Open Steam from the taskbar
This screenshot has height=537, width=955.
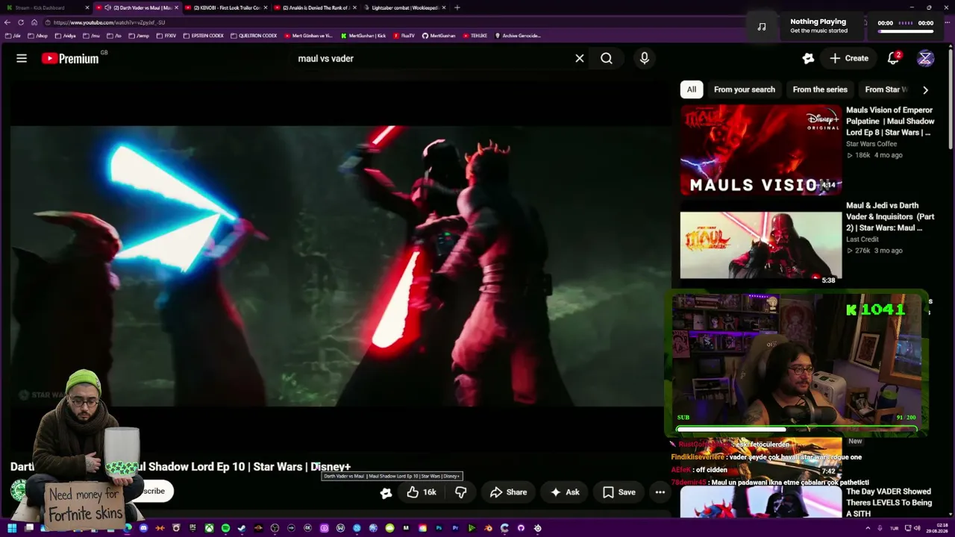[x=242, y=528]
